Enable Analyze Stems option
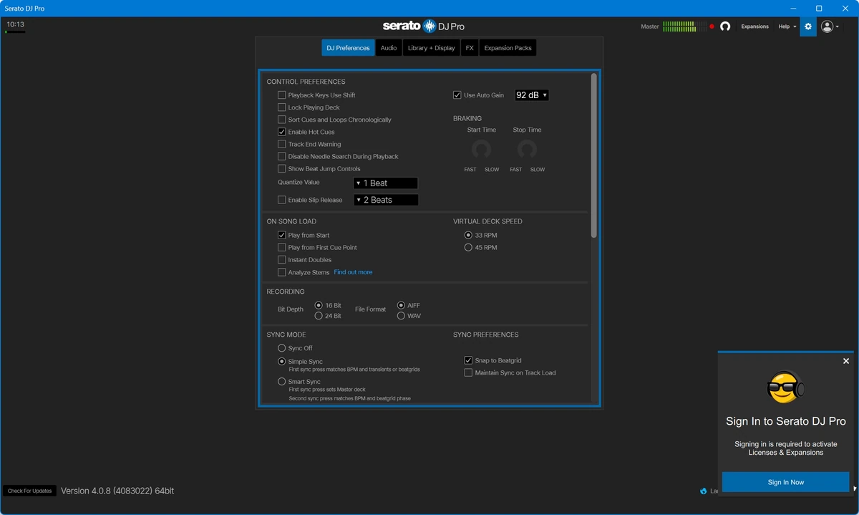 (281, 272)
